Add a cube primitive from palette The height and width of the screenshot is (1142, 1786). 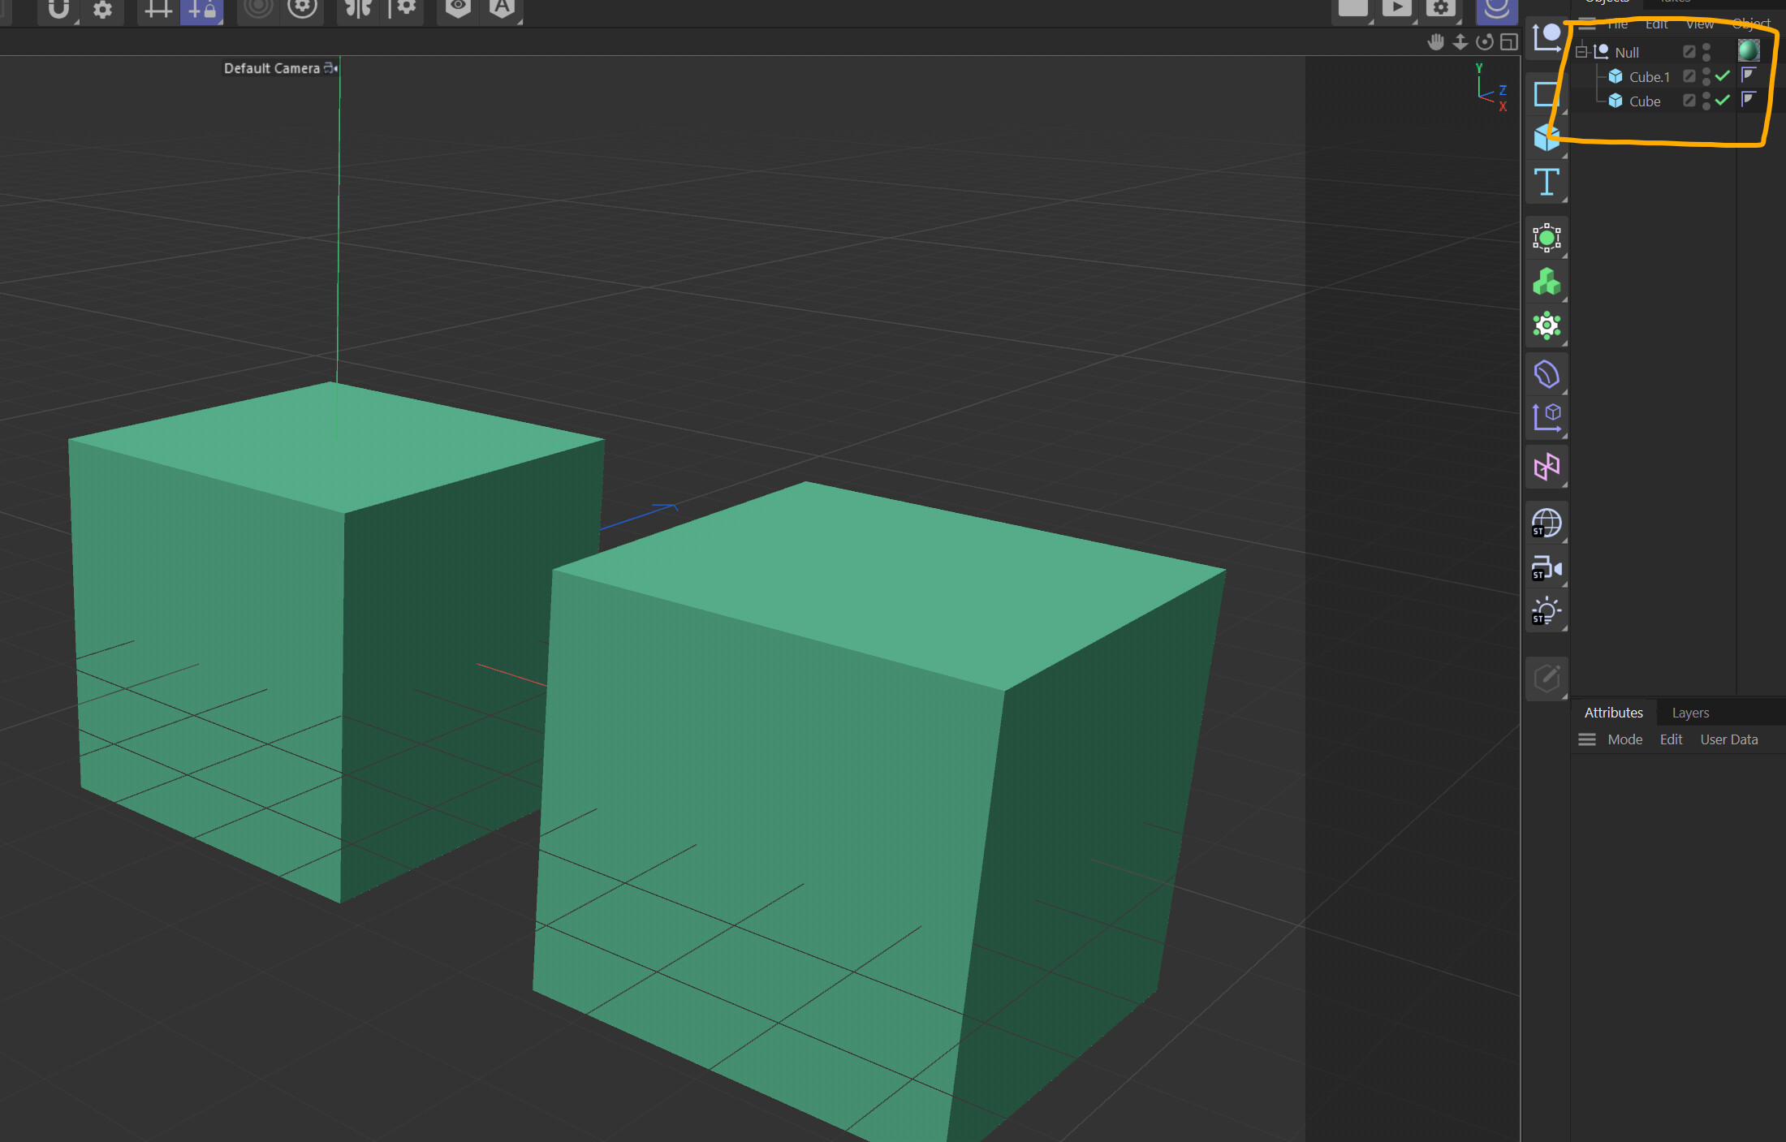pyautogui.click(x=1546, y=138)
